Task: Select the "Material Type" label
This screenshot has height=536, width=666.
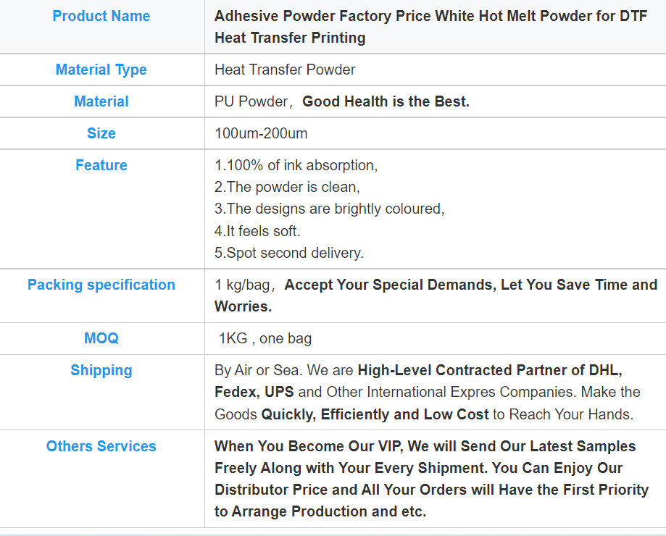Action: click(101, 70)
